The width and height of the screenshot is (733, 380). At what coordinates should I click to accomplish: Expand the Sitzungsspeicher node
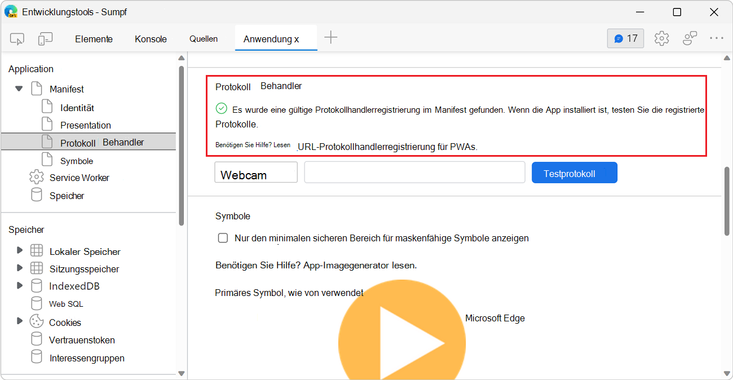20,268
